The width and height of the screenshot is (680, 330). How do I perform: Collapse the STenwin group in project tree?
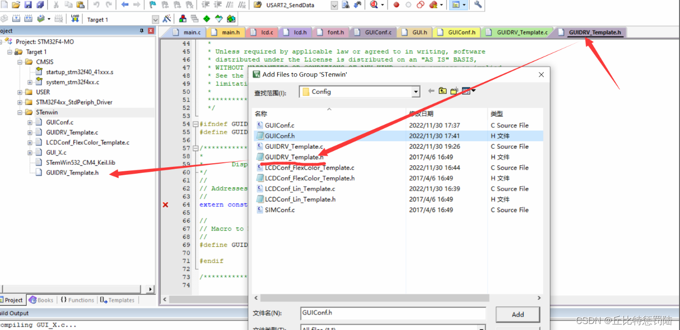(x=20, y=113)
